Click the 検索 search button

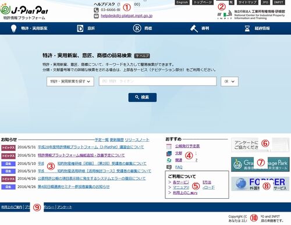click(143, 97)
